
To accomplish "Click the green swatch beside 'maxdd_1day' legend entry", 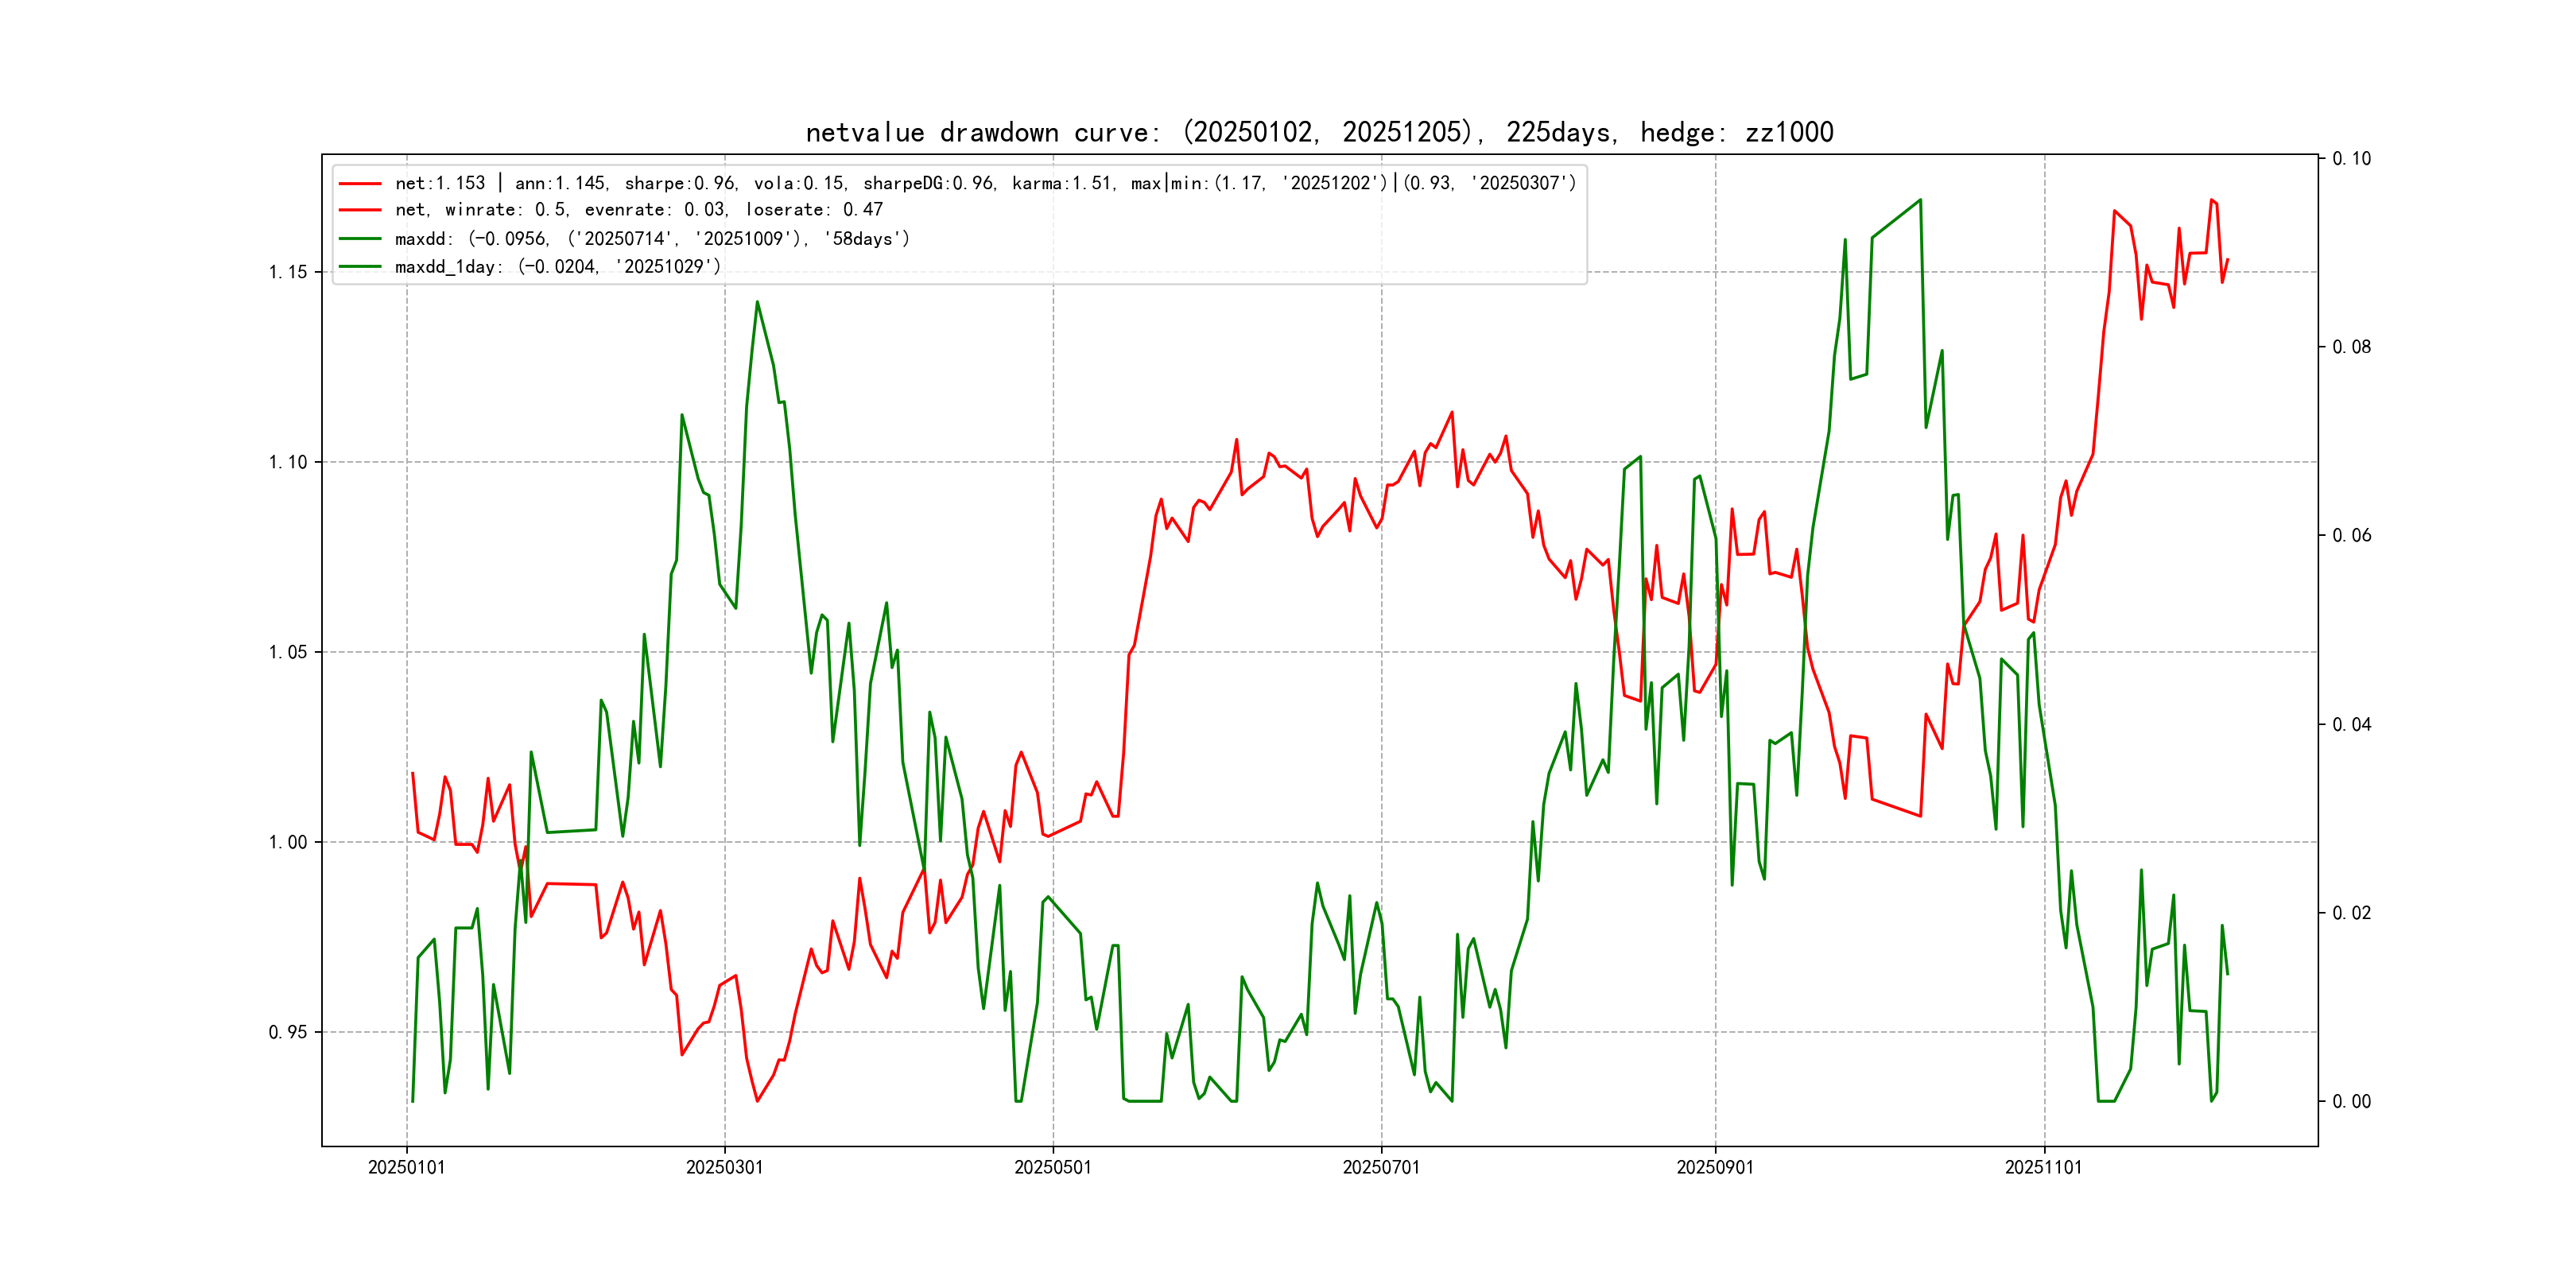I will [x=360, y=267].
